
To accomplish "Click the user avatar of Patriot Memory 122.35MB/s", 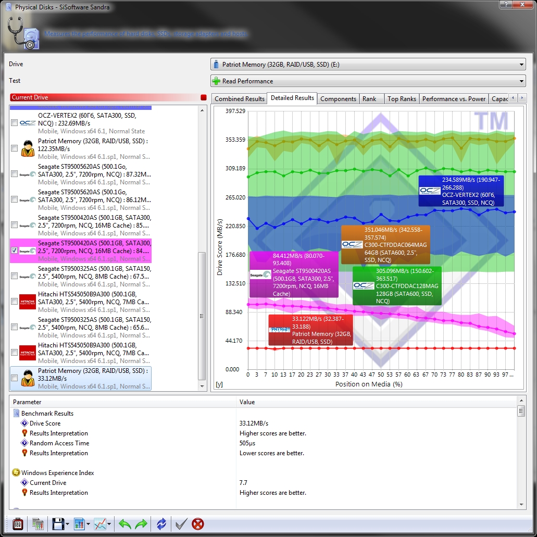I will coord(28,148).
